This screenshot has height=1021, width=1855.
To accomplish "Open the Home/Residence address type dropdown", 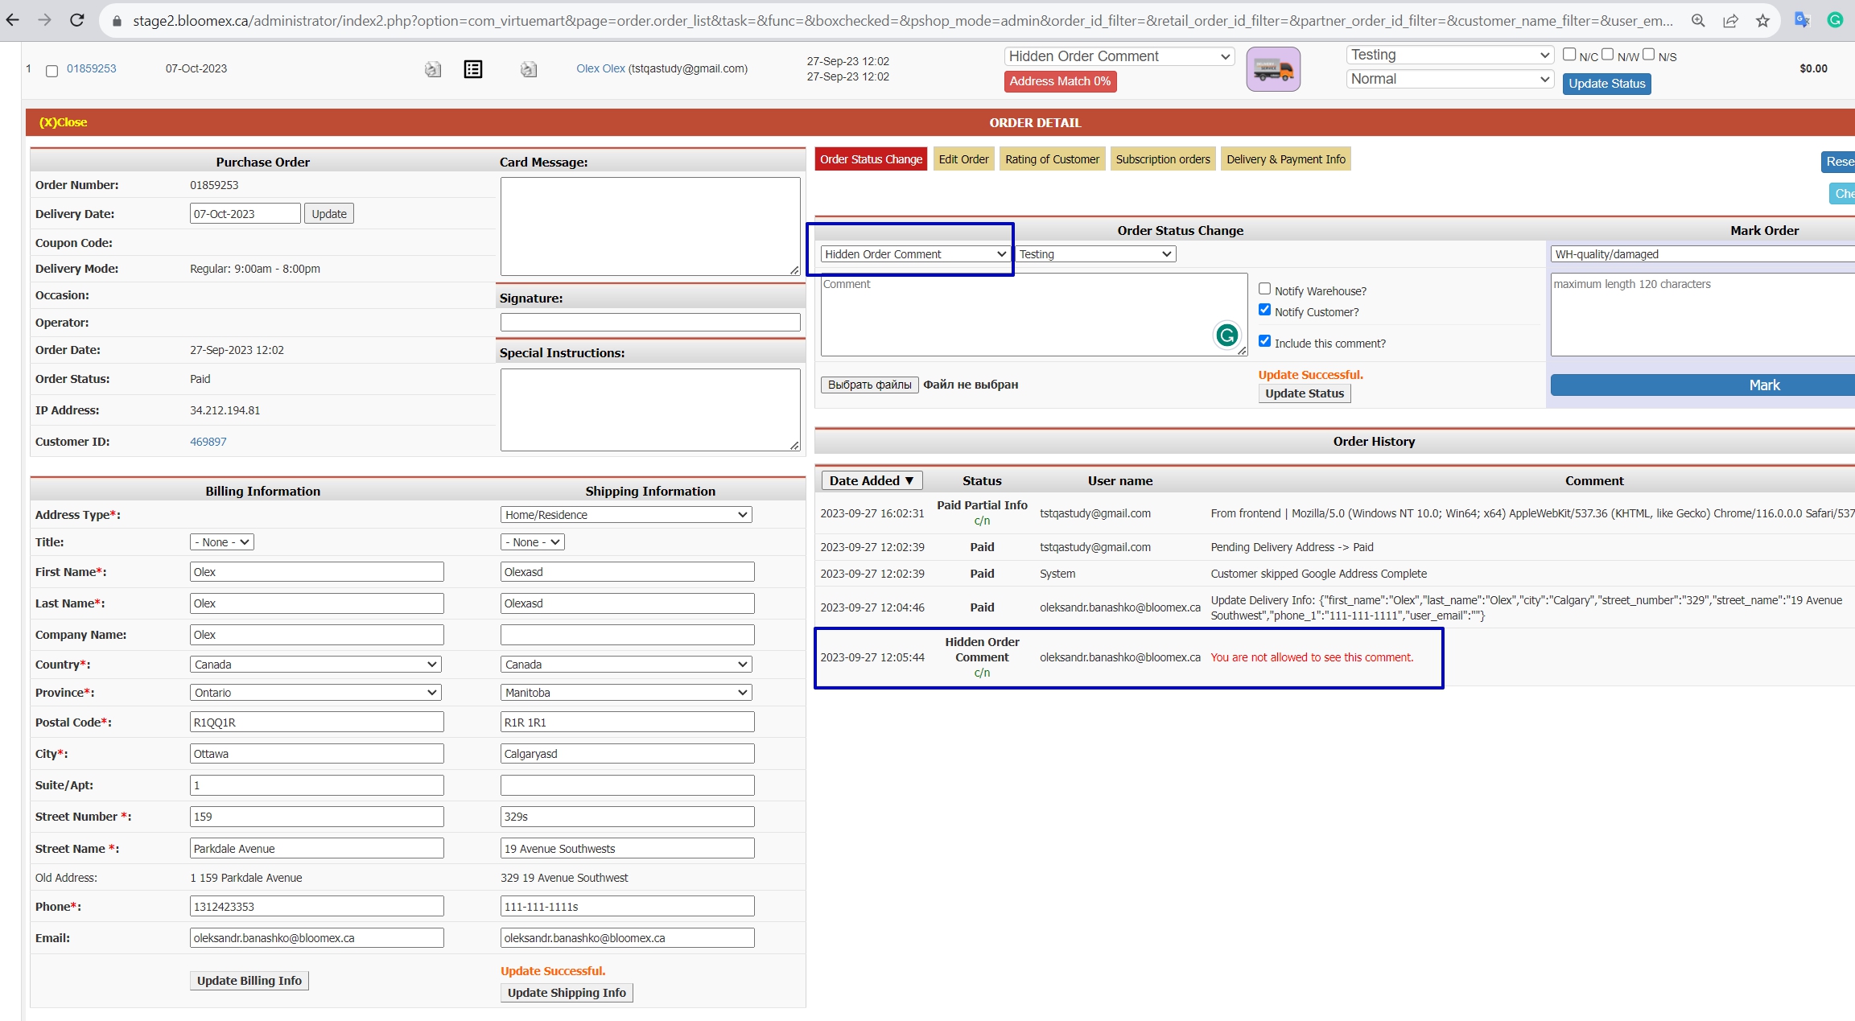I will click(626, 515).
